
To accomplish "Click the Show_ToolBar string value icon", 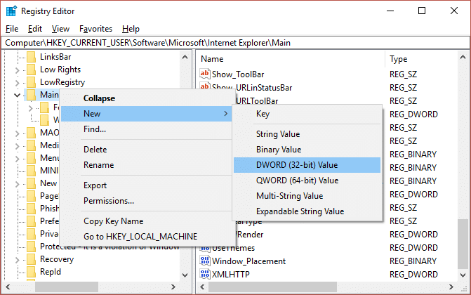I will [205, 74].
